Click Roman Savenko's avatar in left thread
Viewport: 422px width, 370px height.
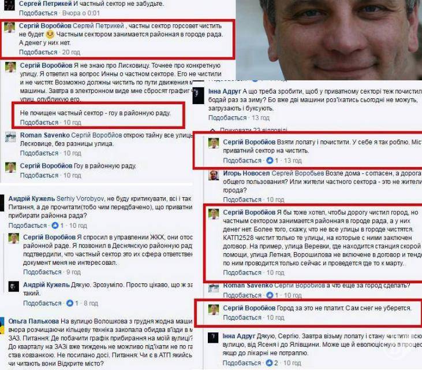click(x=11, y=137)
